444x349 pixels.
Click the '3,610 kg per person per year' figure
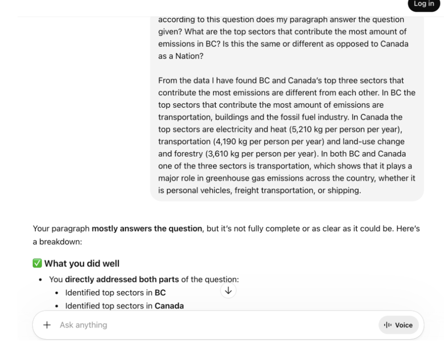click(x=261, y=154)
